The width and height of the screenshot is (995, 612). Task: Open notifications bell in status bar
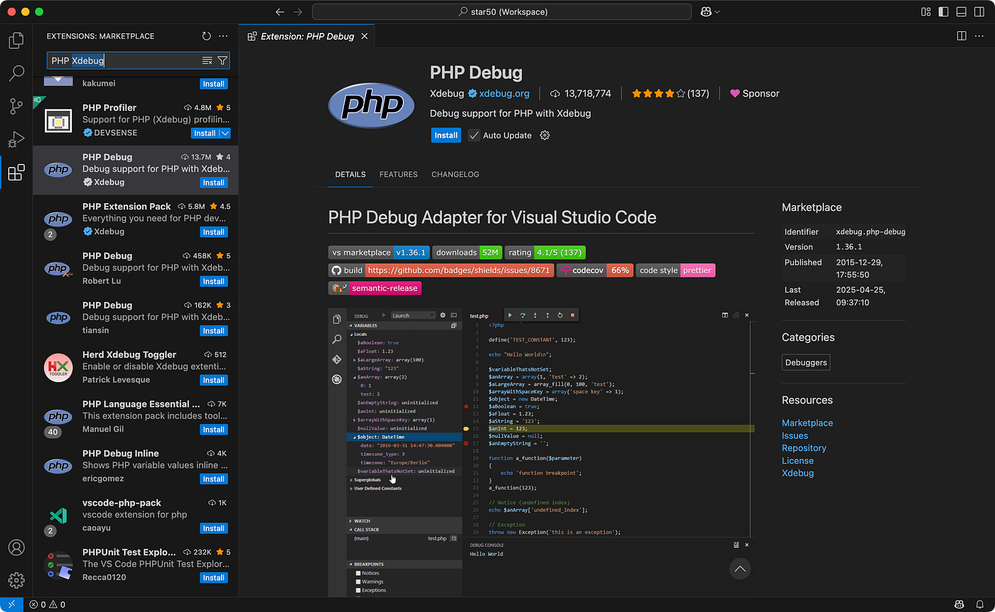coord(981,605)
